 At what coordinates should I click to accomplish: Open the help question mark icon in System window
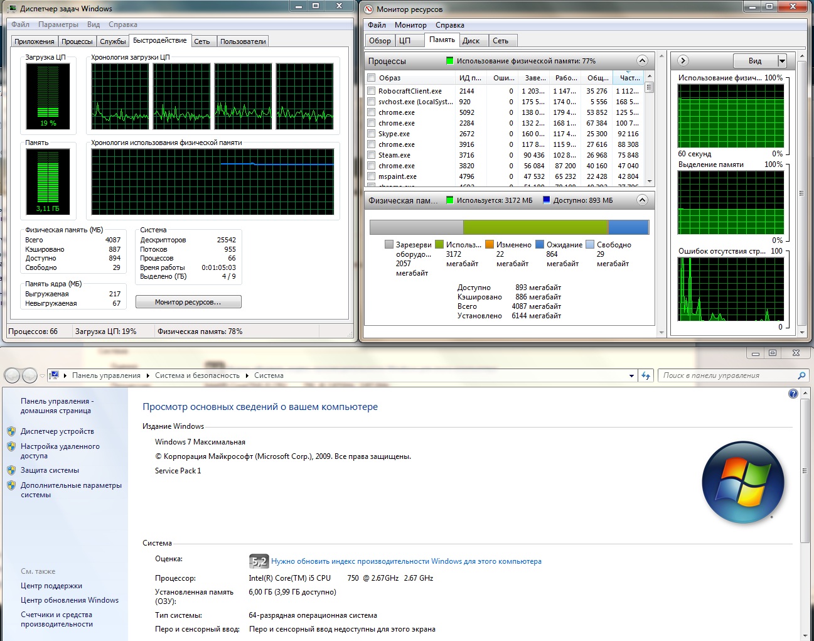pyautogui.click(x=793, y=394)
